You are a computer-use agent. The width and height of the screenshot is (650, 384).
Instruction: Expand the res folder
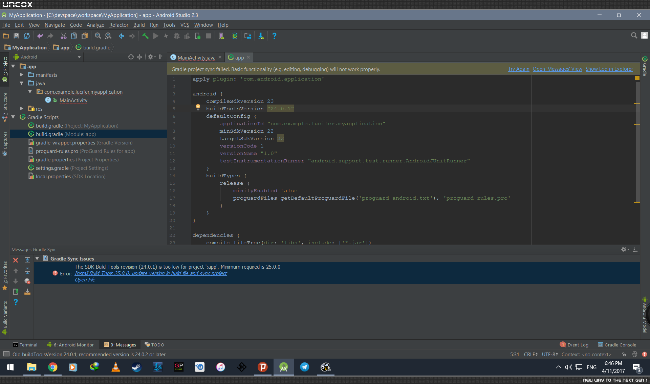[x=22, y=109]
